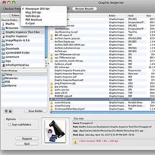Click the Graphic Inspector Test Files folder icon
The width and height of the screenshot is (155, 155).
tap(3, 32)
